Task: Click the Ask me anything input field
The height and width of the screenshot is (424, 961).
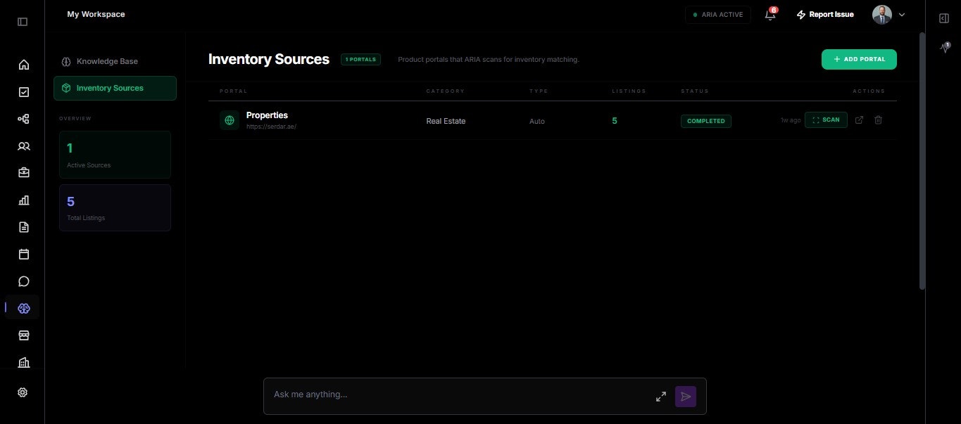Action: [x=458, y=394]
